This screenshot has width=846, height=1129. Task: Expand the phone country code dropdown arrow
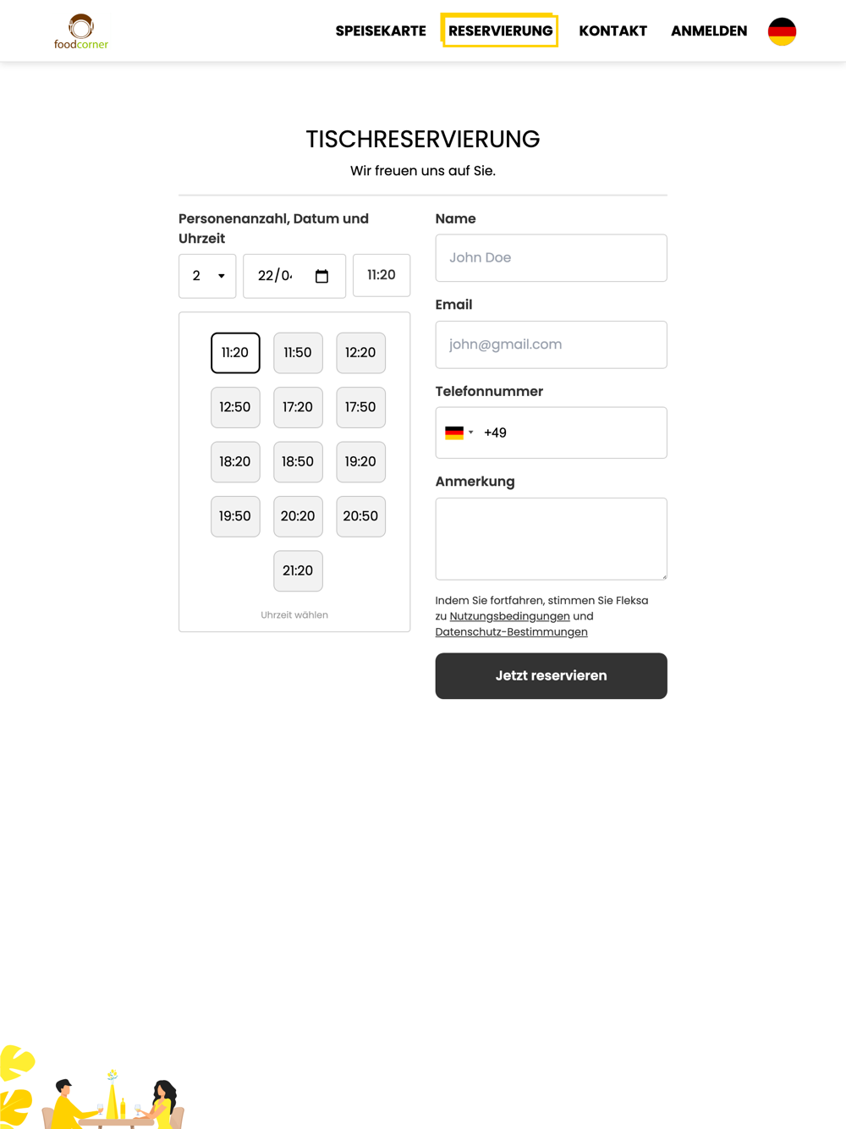(x=471, y=432)
